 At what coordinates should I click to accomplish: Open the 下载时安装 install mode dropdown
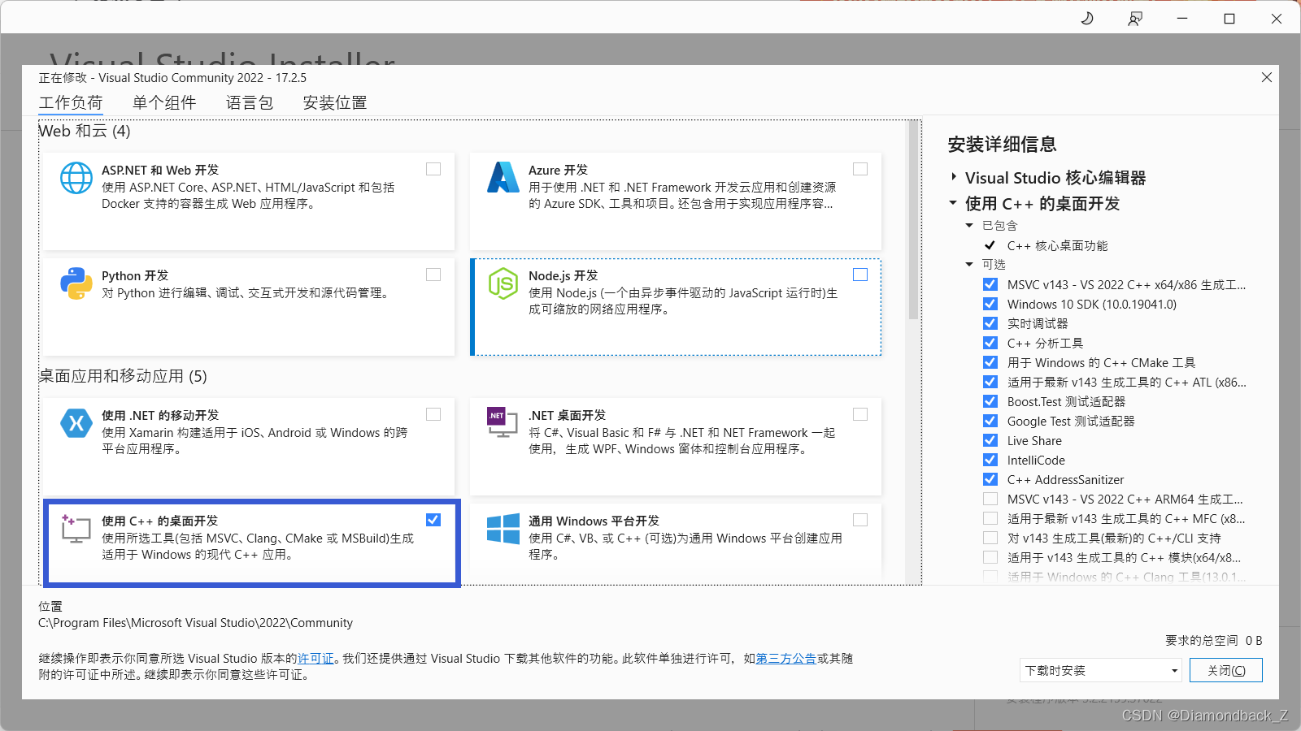(1101, 670)
